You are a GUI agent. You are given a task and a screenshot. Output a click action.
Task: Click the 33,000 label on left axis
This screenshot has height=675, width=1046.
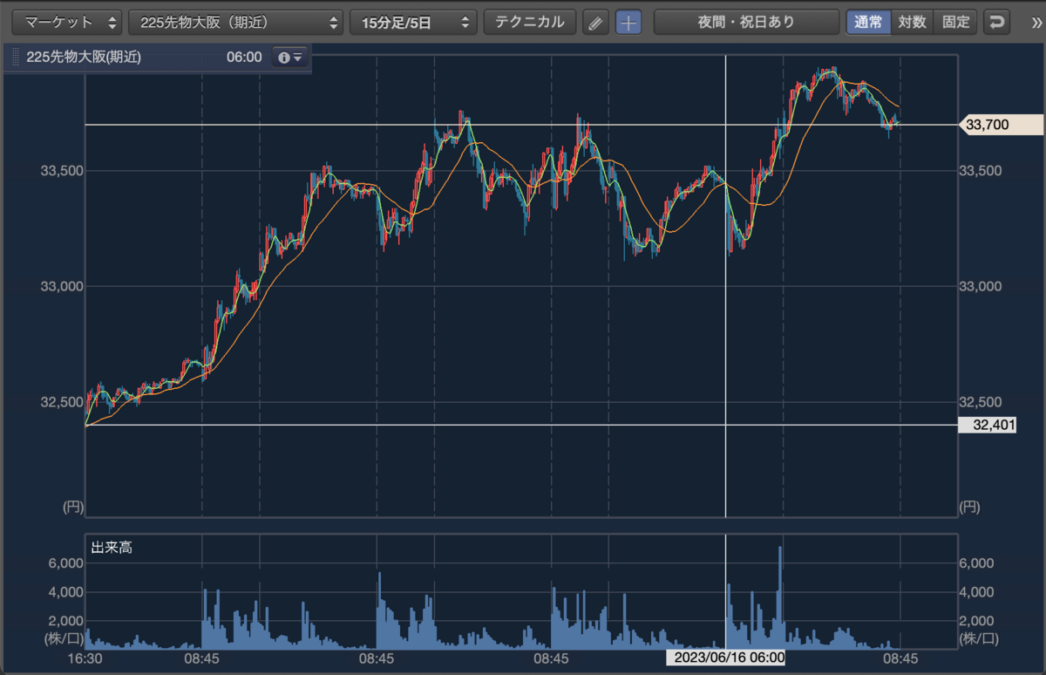tap(63, 286)
